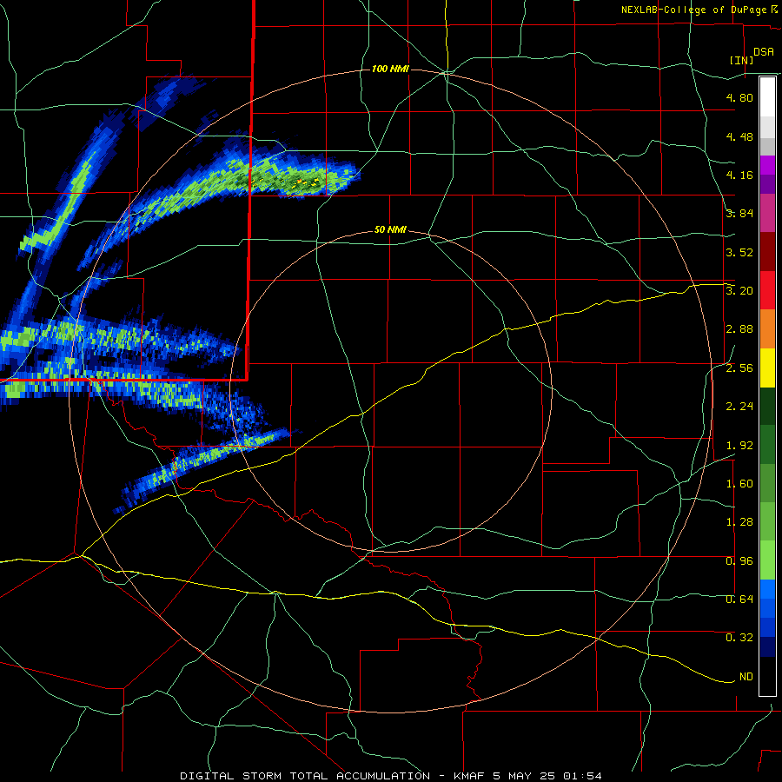Select the 3.20 legend value
The width and height of the screenshot is (782, 782).
click(x=739, y=291)
